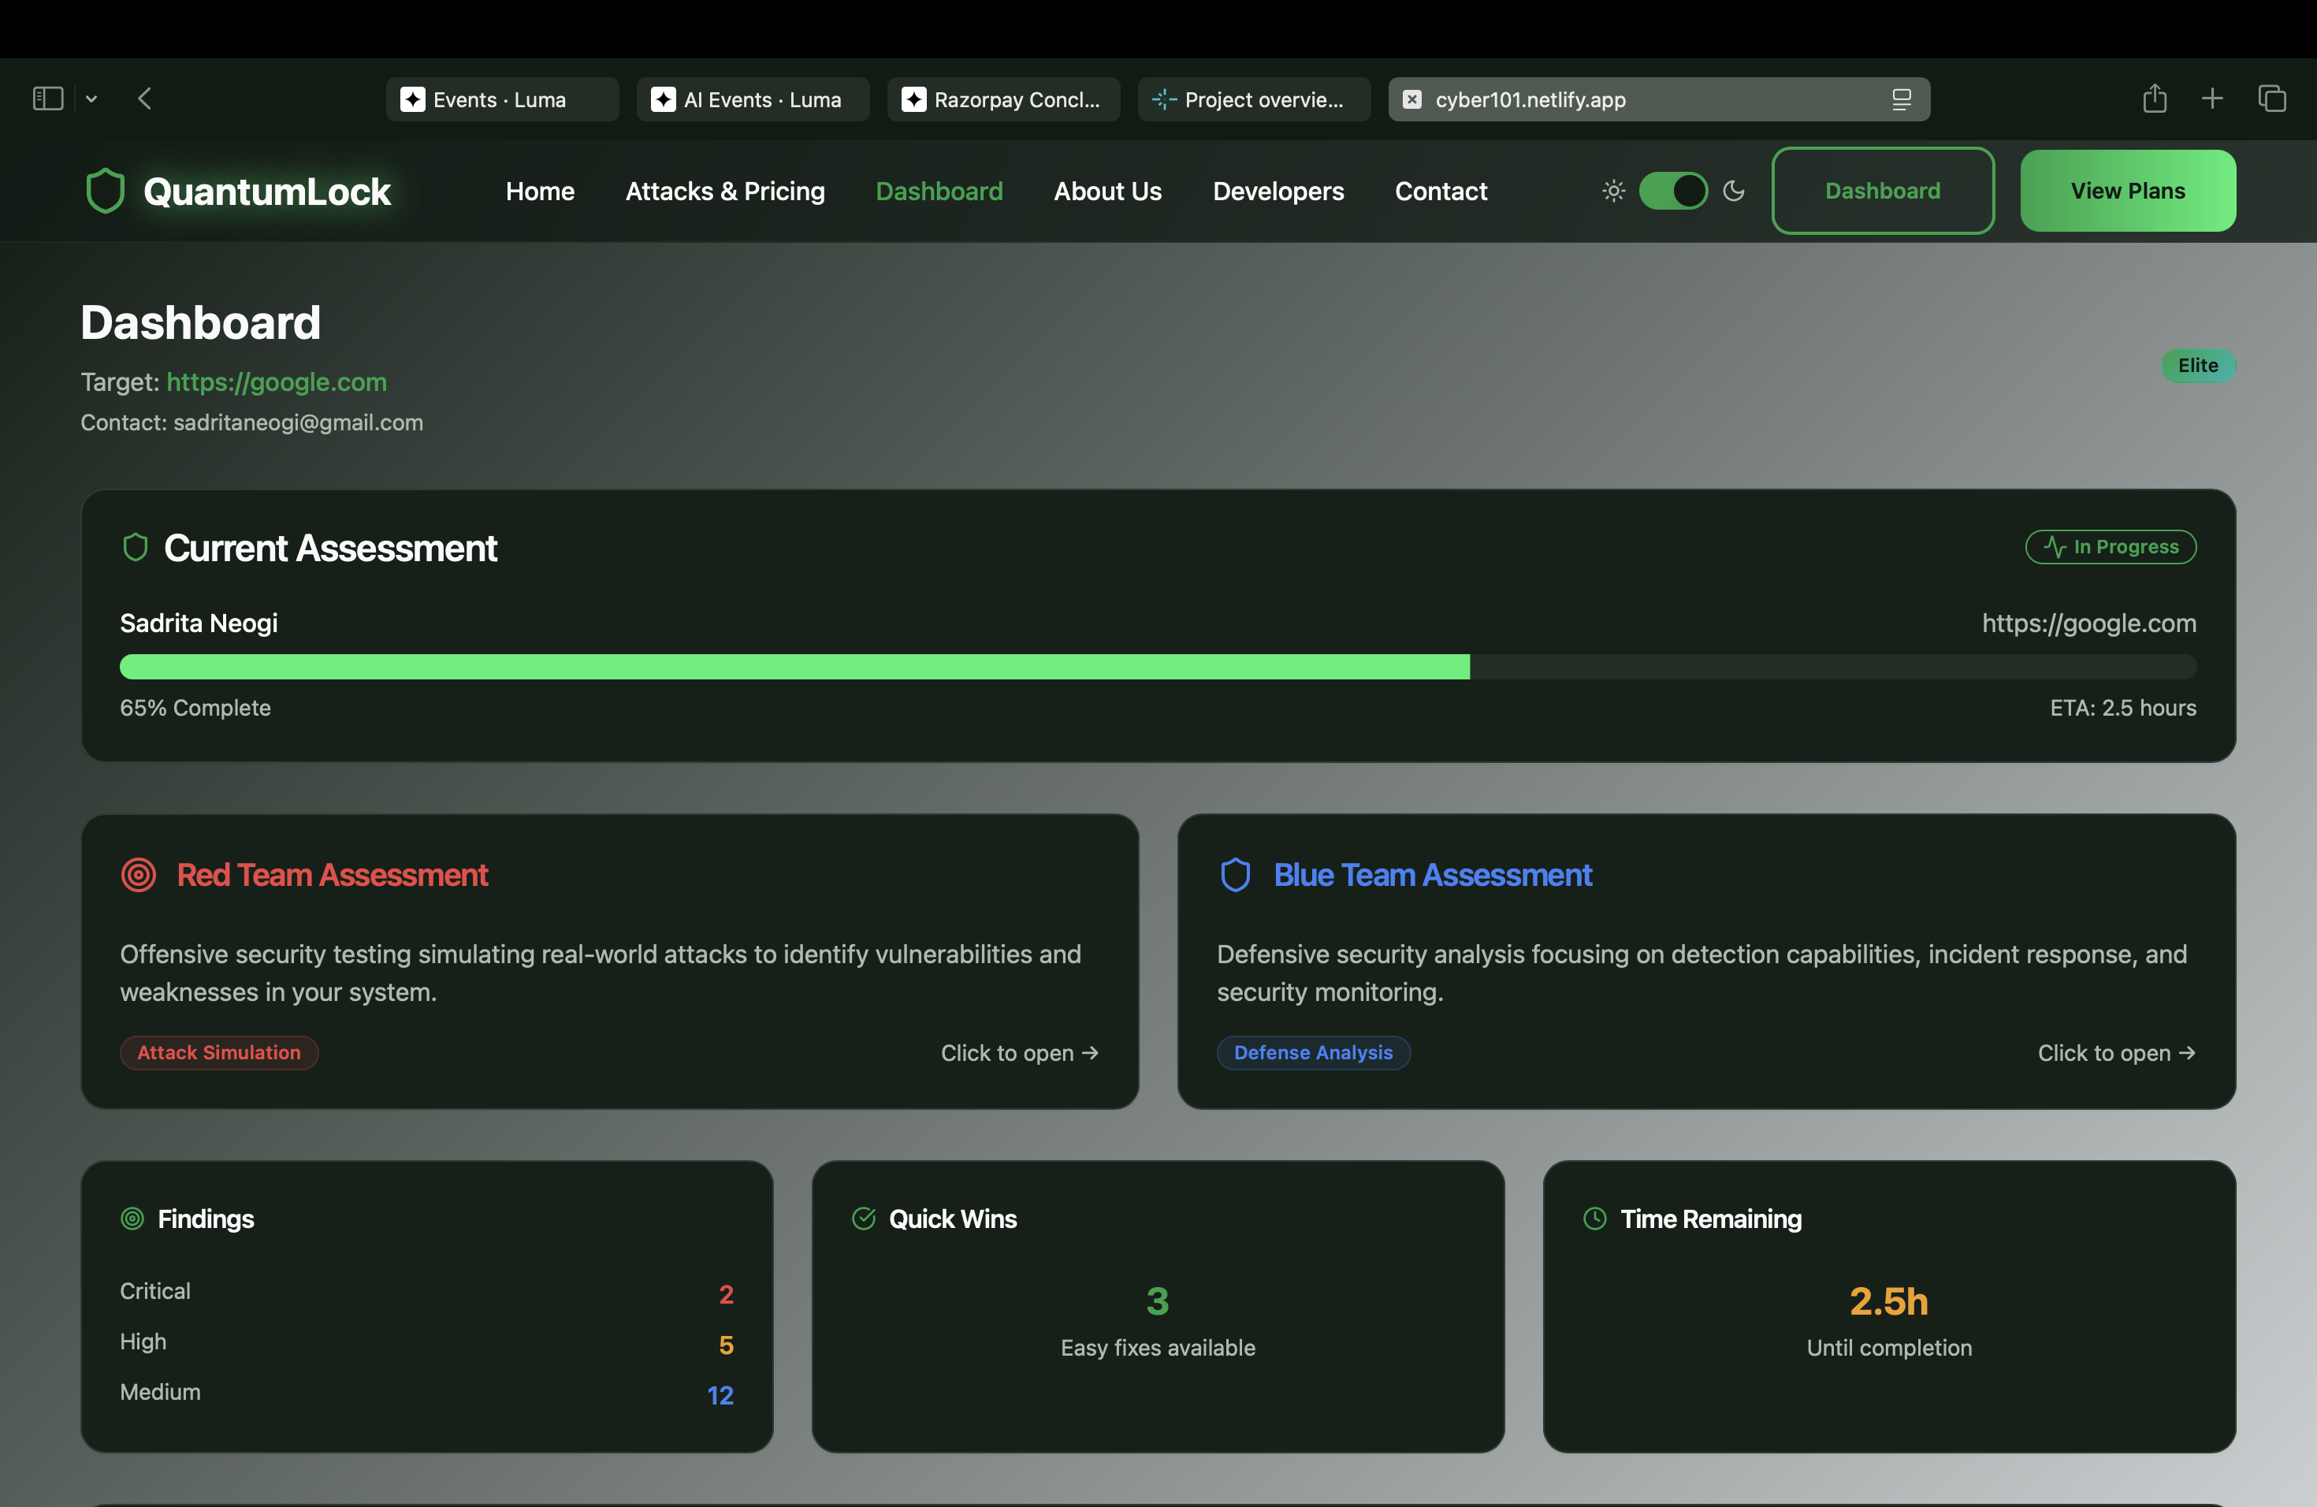Close the cyber101.netlify.app tab

point(1411,99)
